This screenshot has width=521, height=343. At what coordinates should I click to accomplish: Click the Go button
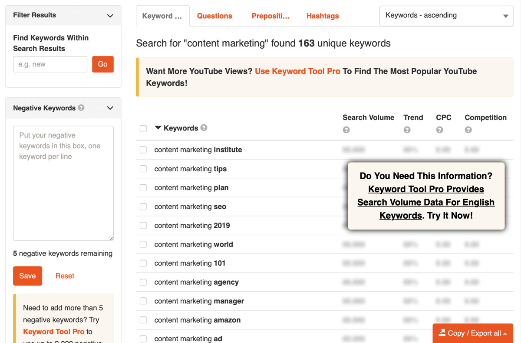coord(103,64)
